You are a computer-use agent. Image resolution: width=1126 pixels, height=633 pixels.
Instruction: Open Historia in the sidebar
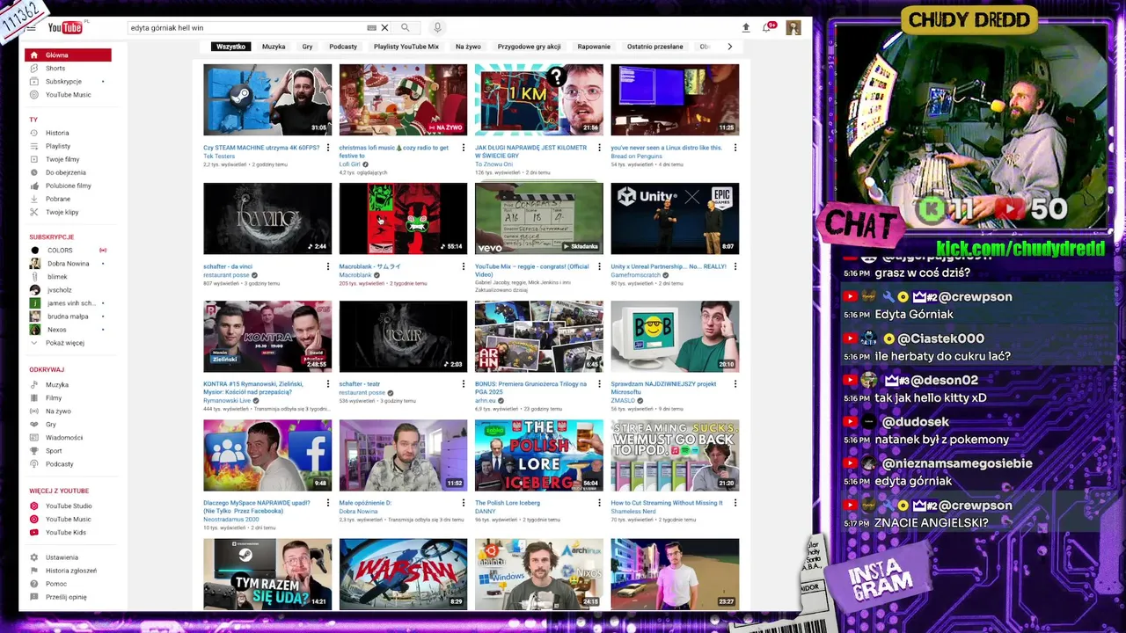point(68,133)
